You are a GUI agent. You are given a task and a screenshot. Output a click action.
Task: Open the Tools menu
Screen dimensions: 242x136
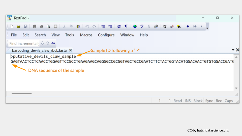pyautogui.click(x=70, y=35)
